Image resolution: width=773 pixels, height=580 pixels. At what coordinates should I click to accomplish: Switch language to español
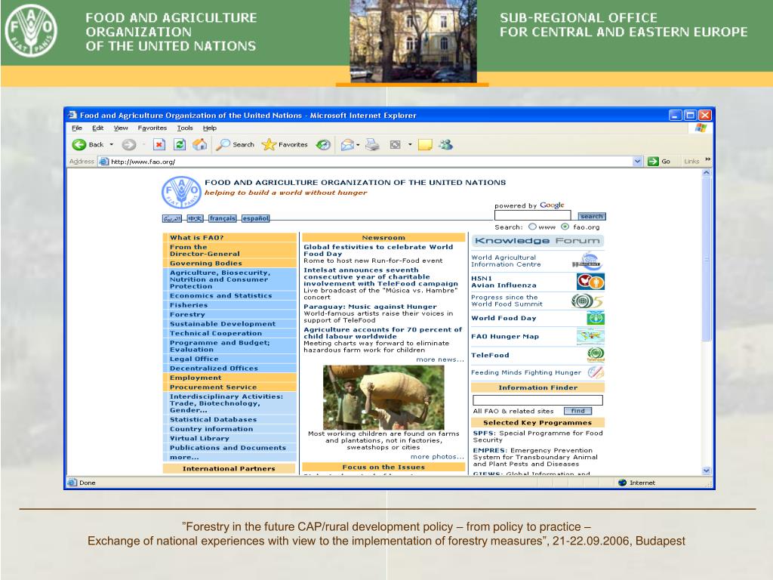tap(255, 218)
